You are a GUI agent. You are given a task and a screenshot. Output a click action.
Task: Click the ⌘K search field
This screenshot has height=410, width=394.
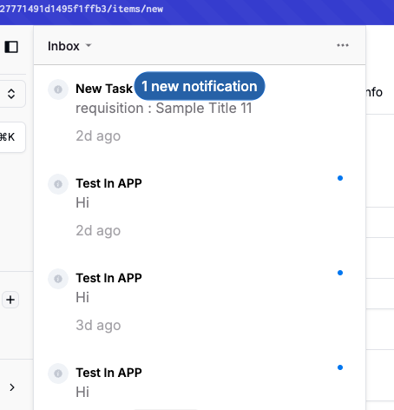tap(11, 137)
